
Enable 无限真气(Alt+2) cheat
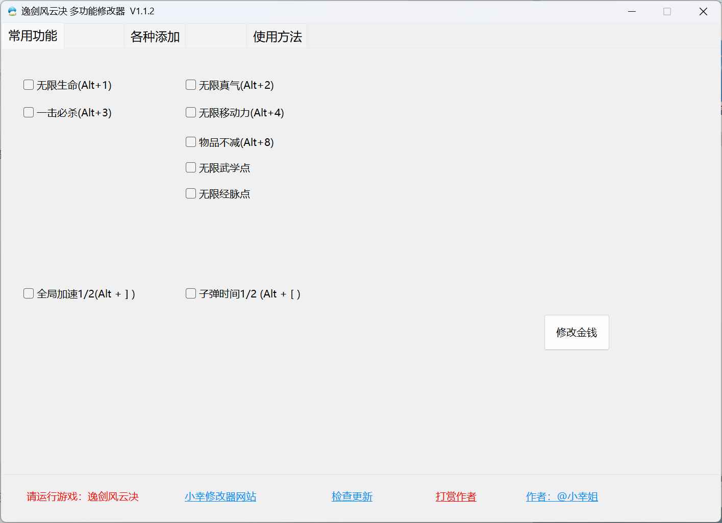tap(191, 85)
